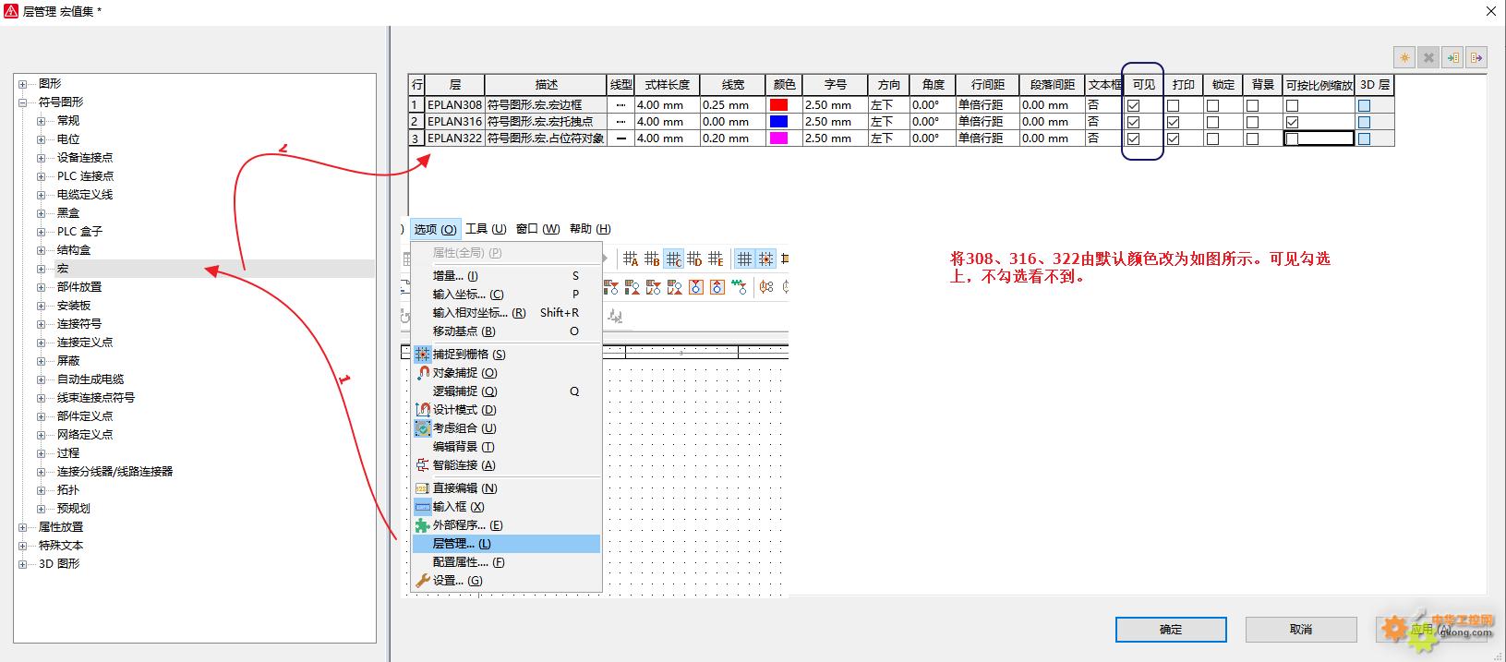Expand the 常规 tree node

(x=42, y=121)
